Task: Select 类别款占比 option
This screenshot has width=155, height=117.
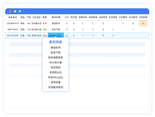Action: [56, 72]
